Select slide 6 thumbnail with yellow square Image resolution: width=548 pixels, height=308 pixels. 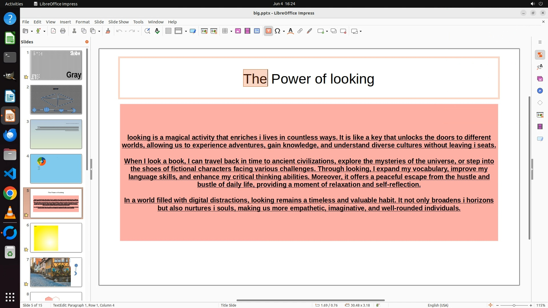tap(56, 238)
